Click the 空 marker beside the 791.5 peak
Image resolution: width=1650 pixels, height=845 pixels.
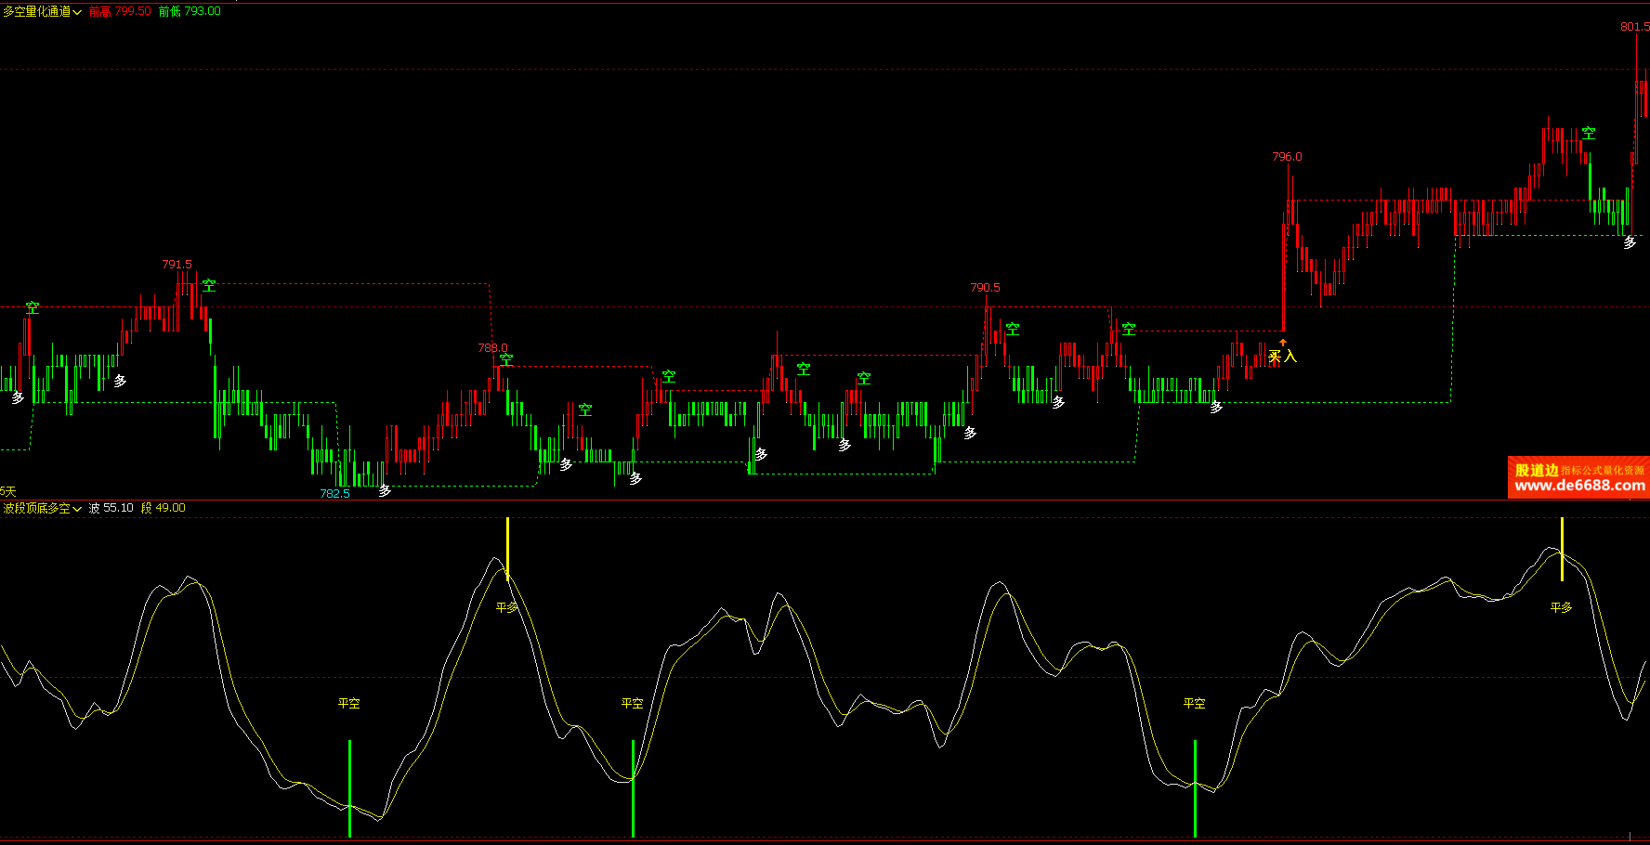pos(209,285)
